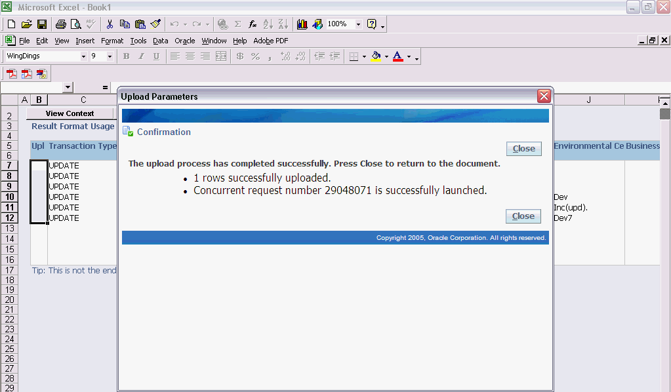Select column C header
671x392 pixels.
tap(83, 100)
